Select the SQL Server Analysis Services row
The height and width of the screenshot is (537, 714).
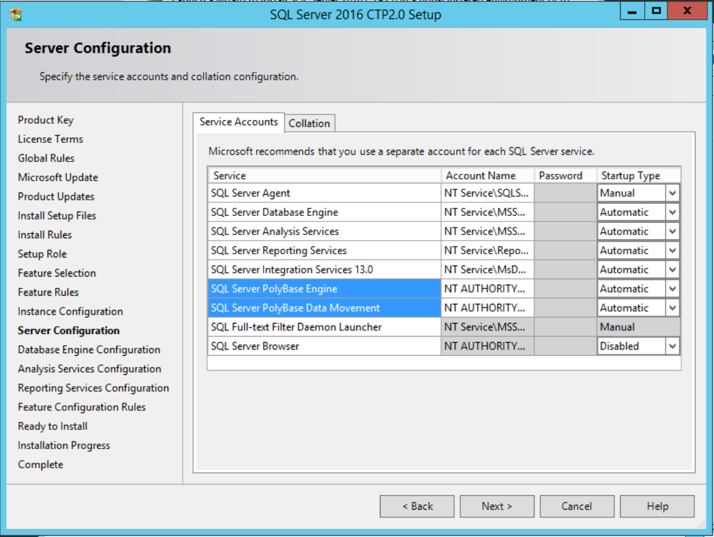[324, 231]
